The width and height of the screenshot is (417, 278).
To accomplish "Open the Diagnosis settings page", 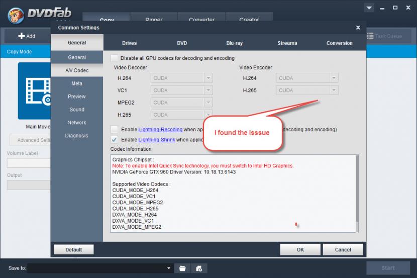I will [x=77, y=135].
